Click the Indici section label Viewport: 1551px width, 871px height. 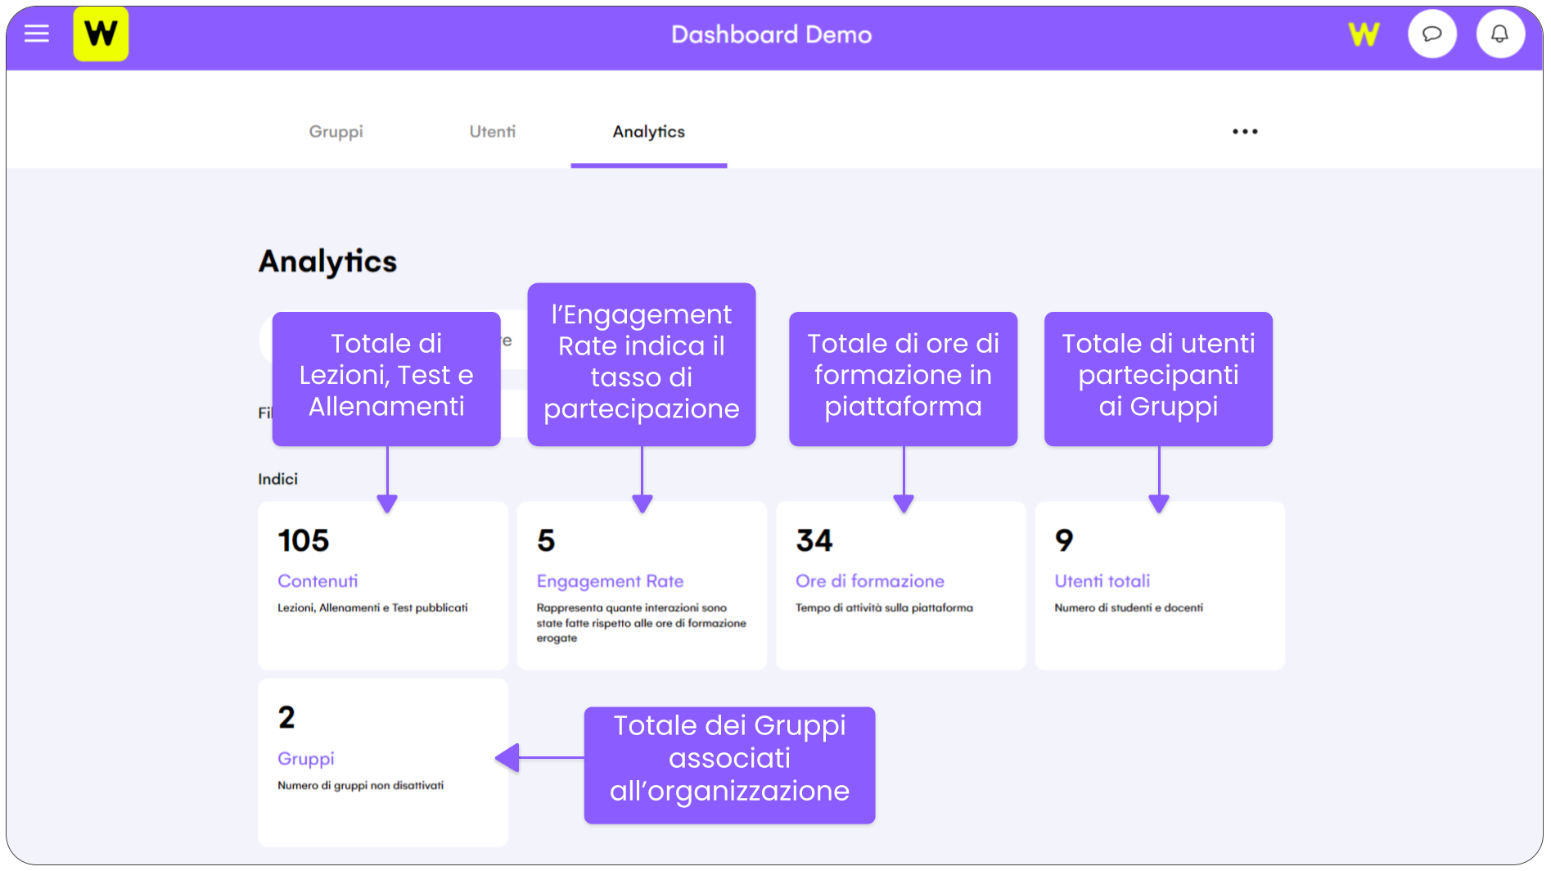click(x=277, y=479)
